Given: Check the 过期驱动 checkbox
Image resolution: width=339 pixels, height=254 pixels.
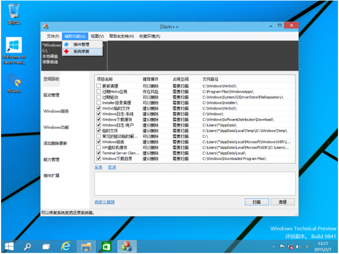Looking at the screenshot, I should click(x=98, y=97).
